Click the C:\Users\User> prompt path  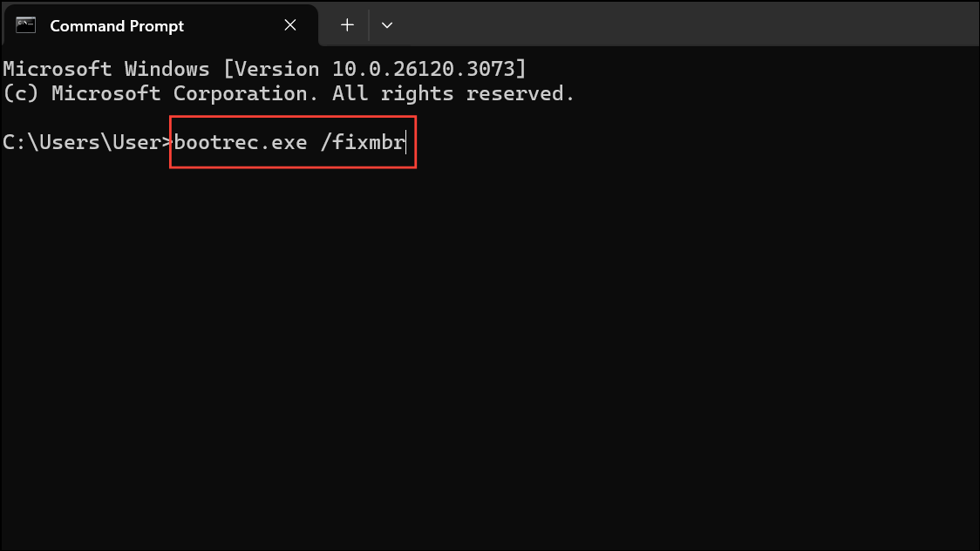tap(87, 142)
